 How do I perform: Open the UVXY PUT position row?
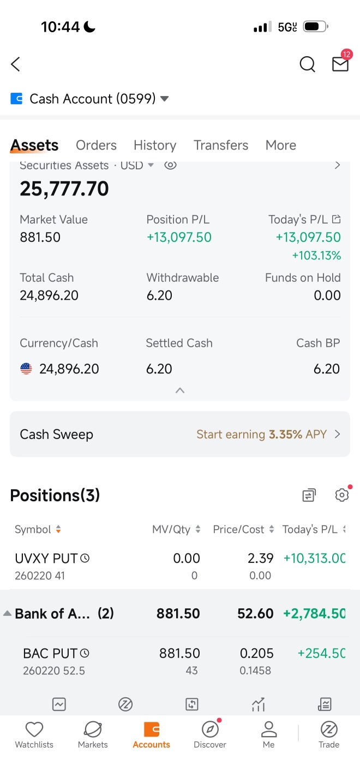click(x=180, y=566)
